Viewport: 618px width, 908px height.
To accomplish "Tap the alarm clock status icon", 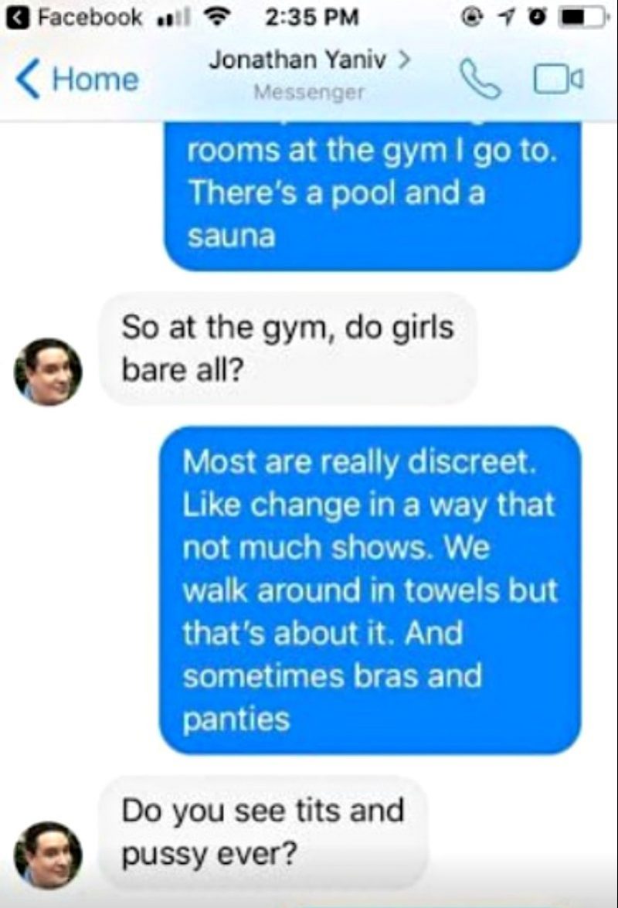I will click(x=538, y=18).
